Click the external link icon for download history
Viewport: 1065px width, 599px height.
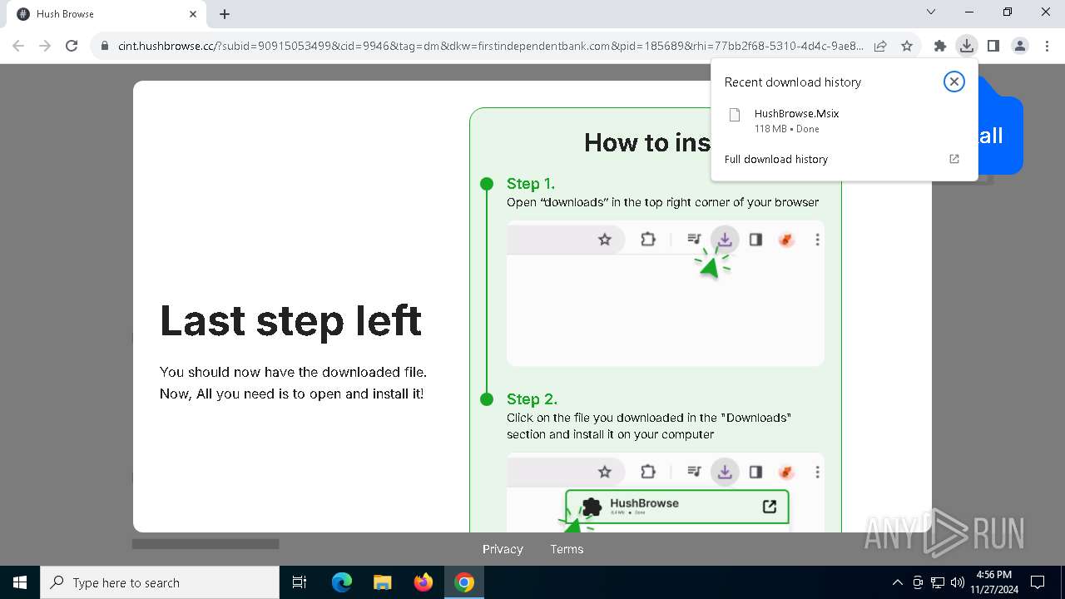(x=954, y=159)
